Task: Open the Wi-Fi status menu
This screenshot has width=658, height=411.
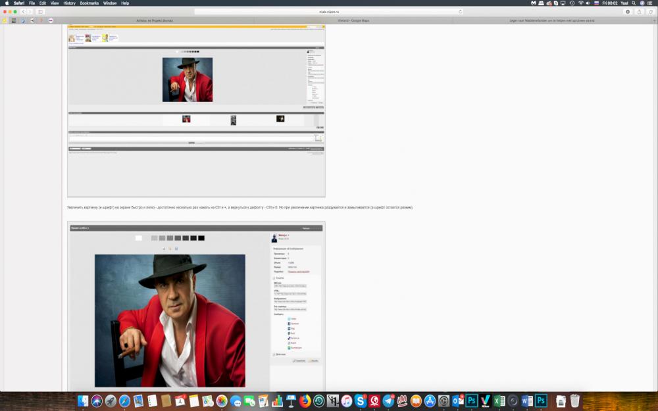Action: coord(581,3)
